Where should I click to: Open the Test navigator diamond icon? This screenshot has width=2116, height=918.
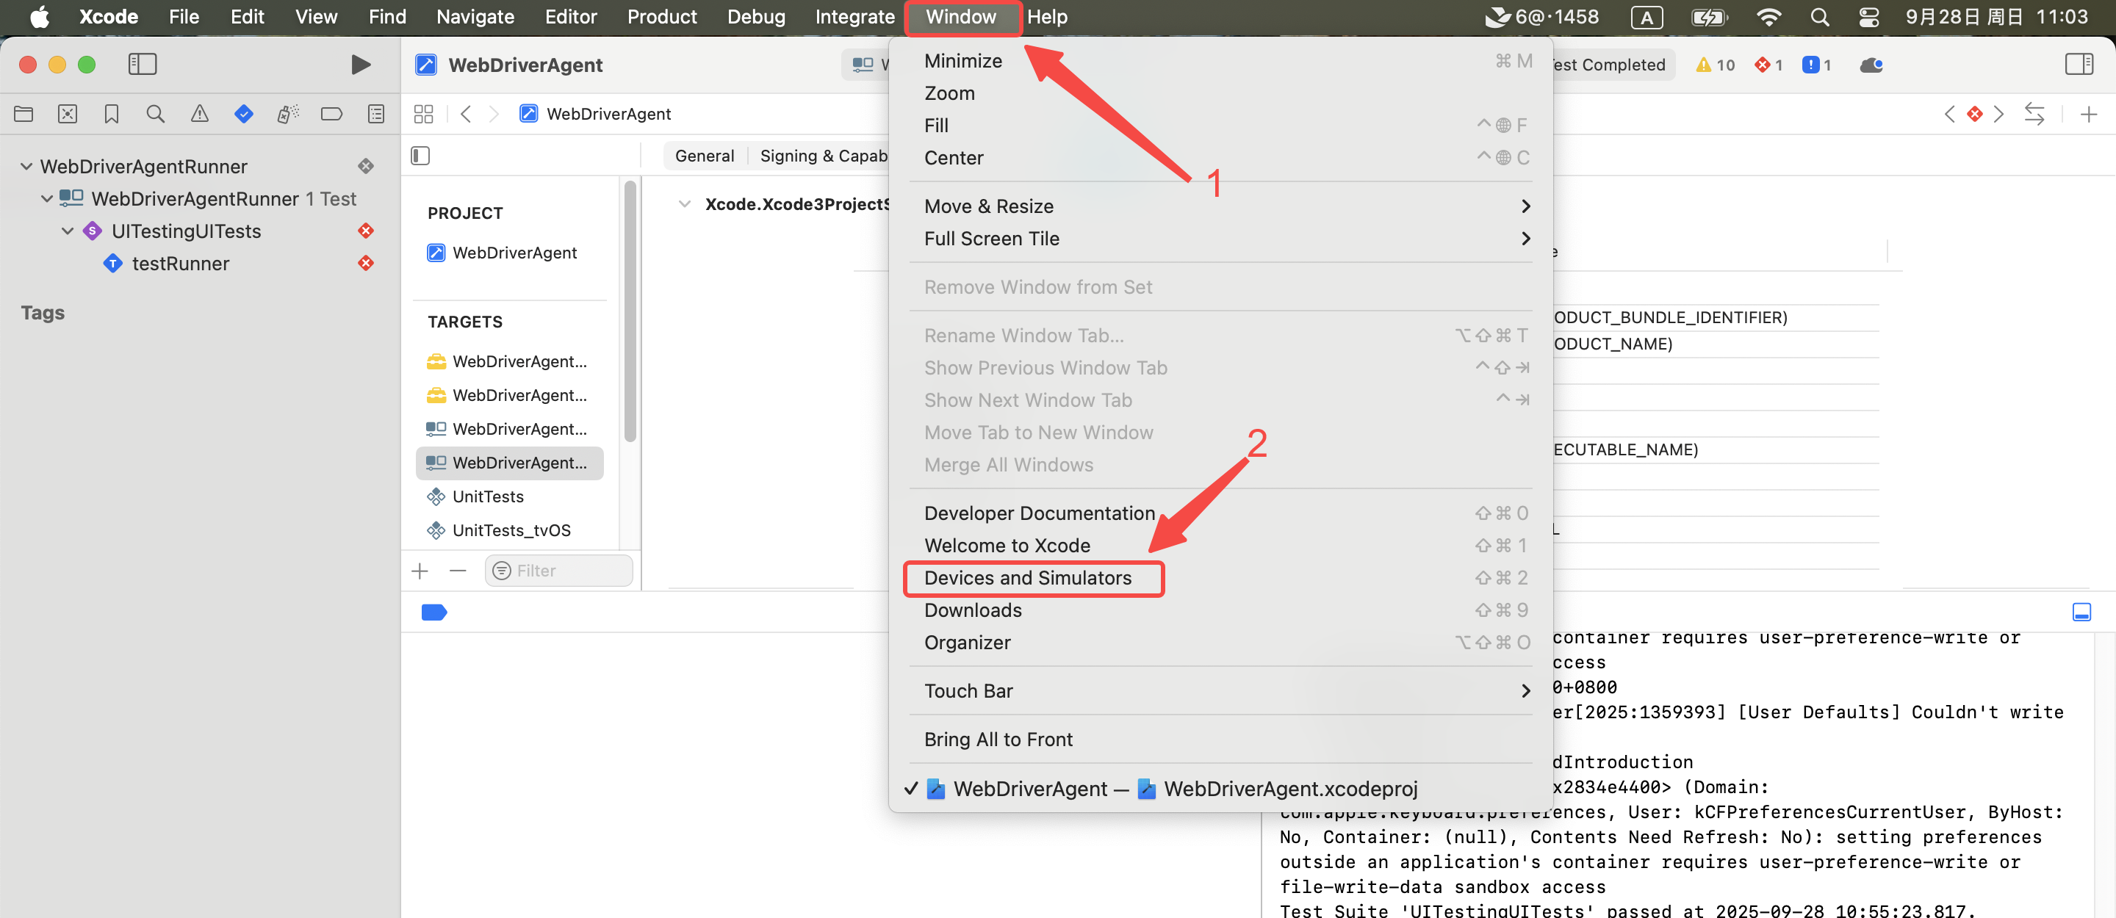pyautogui.click(x=243, y=114)
